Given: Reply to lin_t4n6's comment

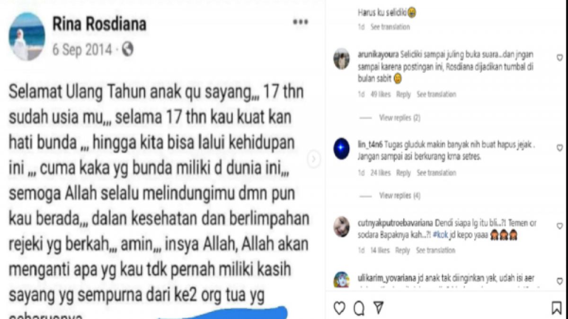Looking at the screenshot, I should [x=403, y=173].
